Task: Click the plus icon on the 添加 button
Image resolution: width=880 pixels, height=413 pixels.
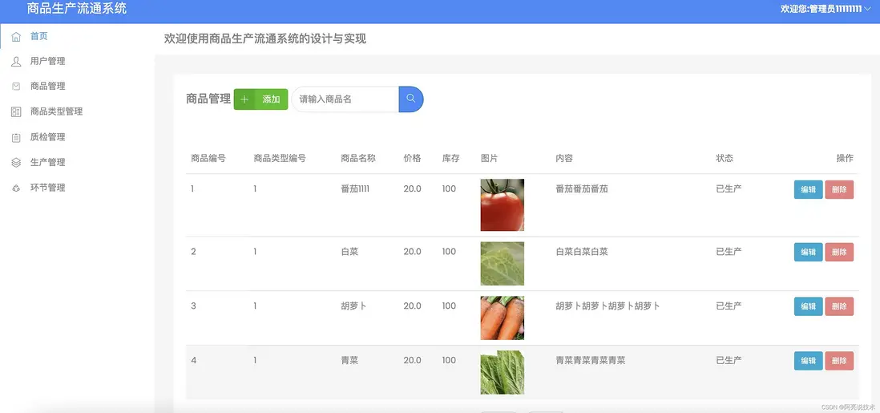Action: pyautogui.click(x=244, y=99)
